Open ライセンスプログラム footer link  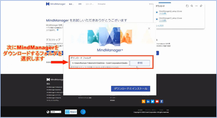52,100
